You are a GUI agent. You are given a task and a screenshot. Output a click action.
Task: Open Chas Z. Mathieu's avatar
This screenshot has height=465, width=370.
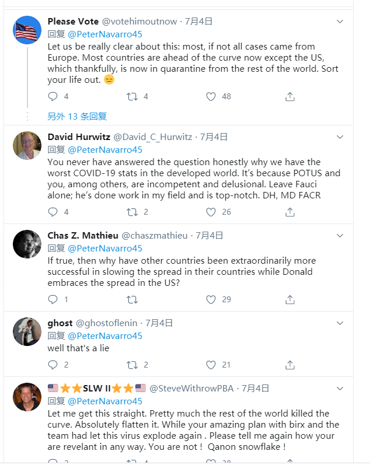(27, 244)
